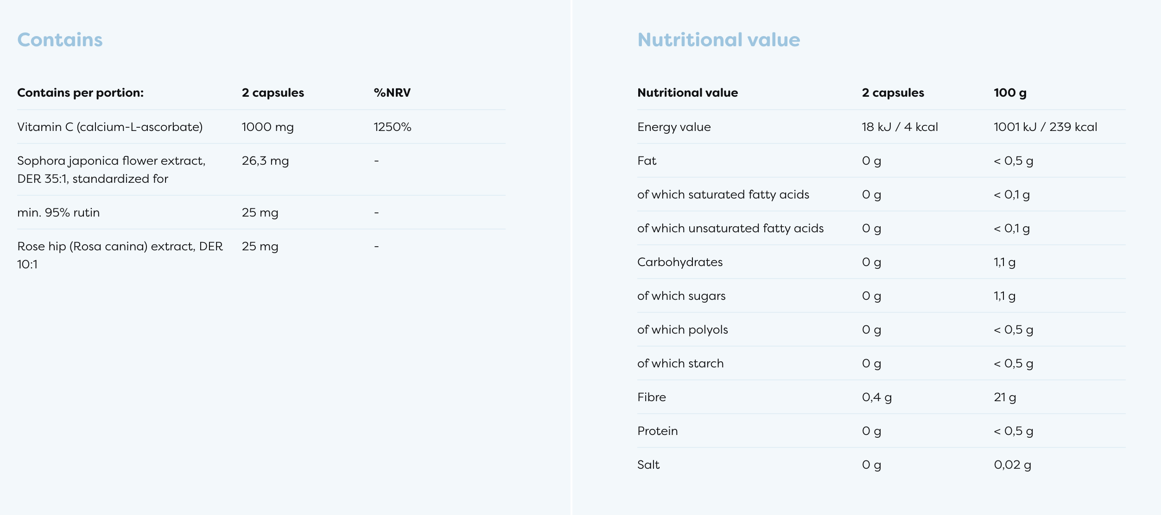Click the Contains per portion header

(80, 93)
